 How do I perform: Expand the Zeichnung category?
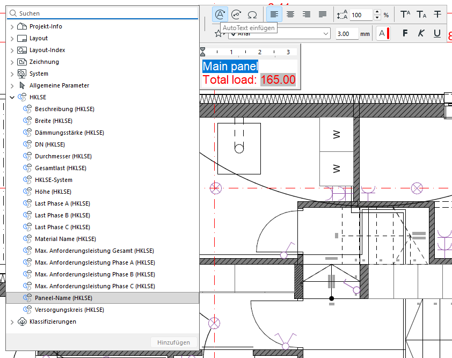[12, 62]
